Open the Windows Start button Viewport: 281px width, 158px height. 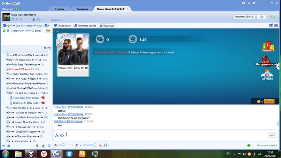coord(5,154)
